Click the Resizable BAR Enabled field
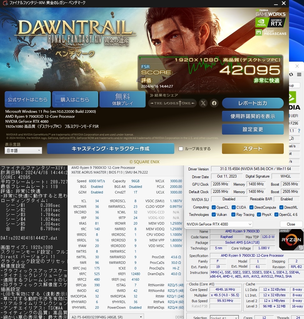Image resolution: width=304 pixels, height=319 pixels. pos(287,199)
